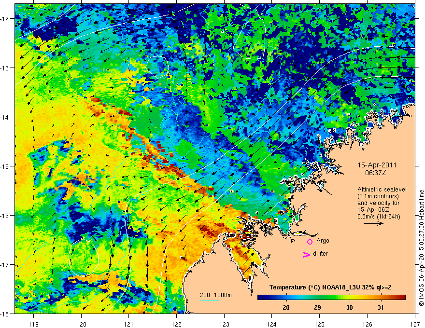Click the colorbar tick label 29
Image resolution: width=425 pixels, height=328 pixels.
(317, 307)
